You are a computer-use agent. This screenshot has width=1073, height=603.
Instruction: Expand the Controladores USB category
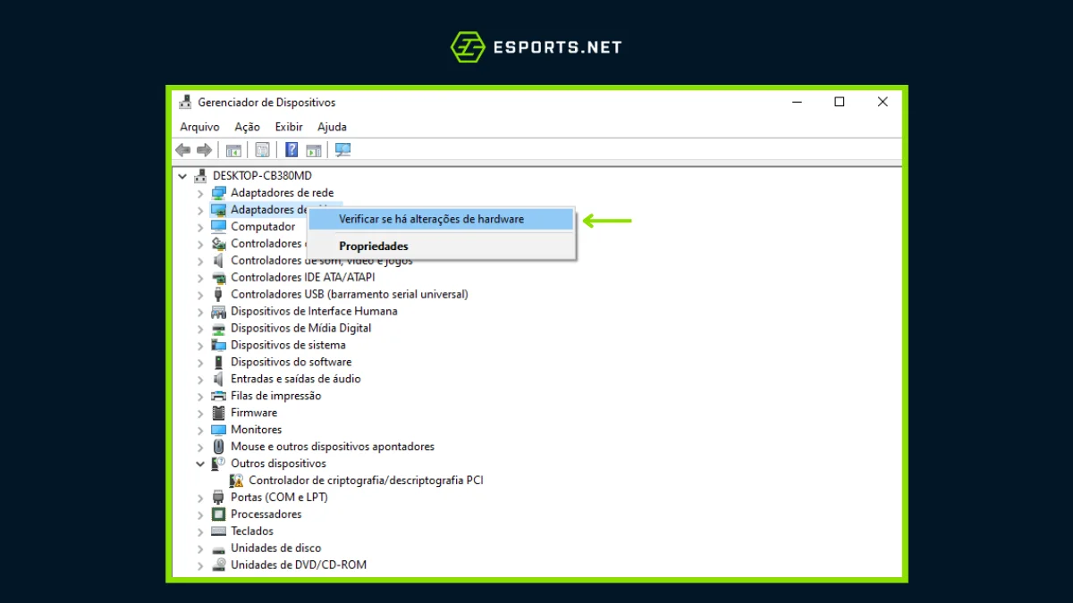point(200,295)
